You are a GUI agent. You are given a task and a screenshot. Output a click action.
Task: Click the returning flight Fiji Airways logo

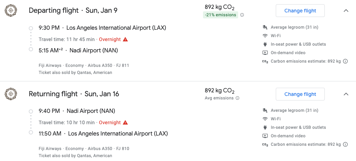[x=11, y=94]
